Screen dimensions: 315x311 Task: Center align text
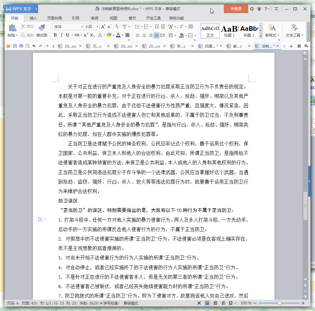tap(144, 35)
